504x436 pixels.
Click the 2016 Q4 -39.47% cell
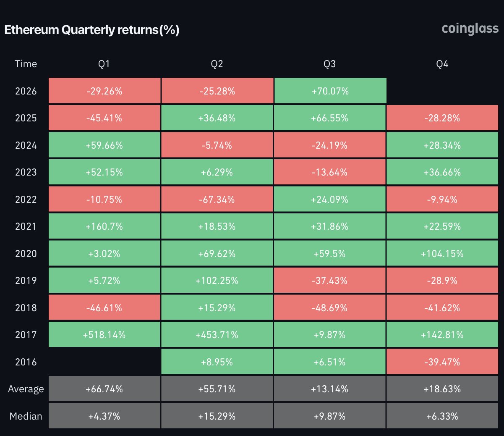click(442, 362)
